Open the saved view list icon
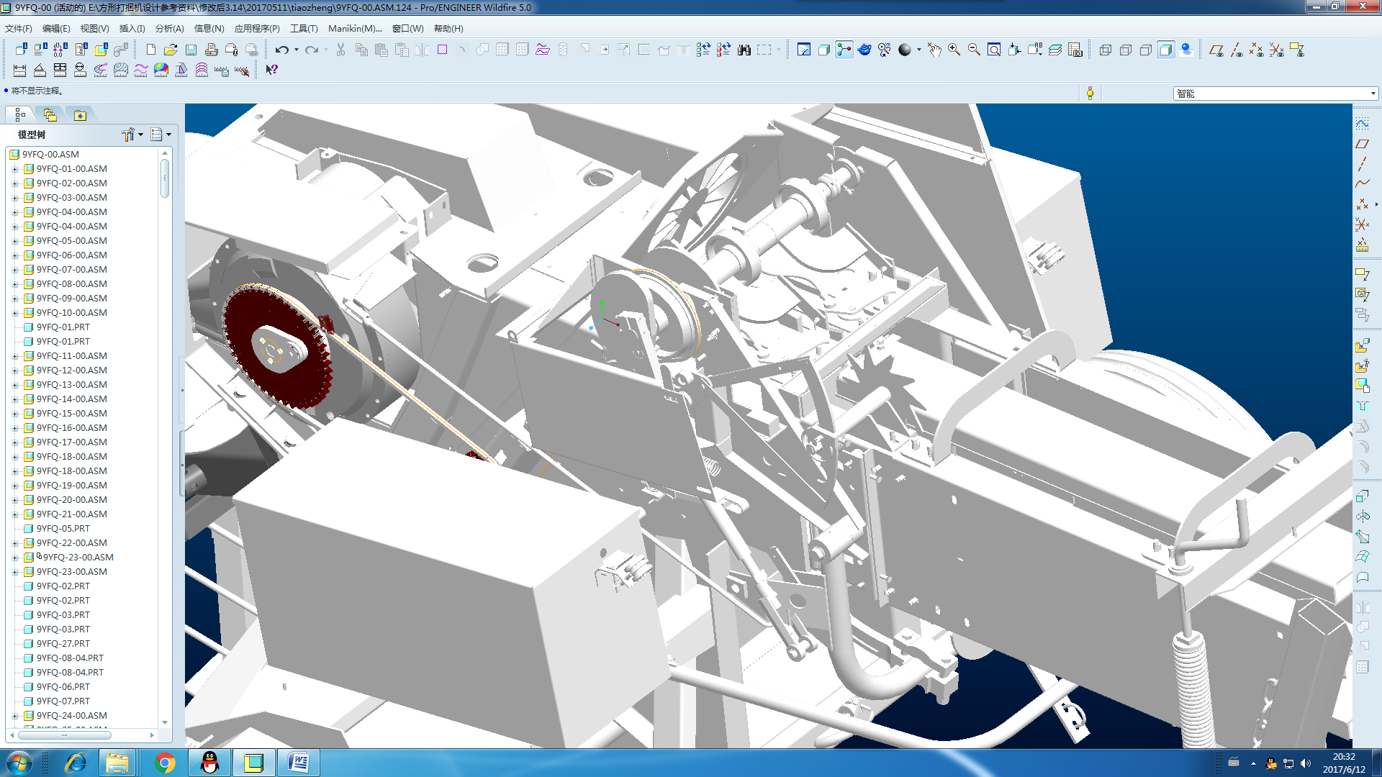Screen dimensions: 1382x777 coord(1034,50)
